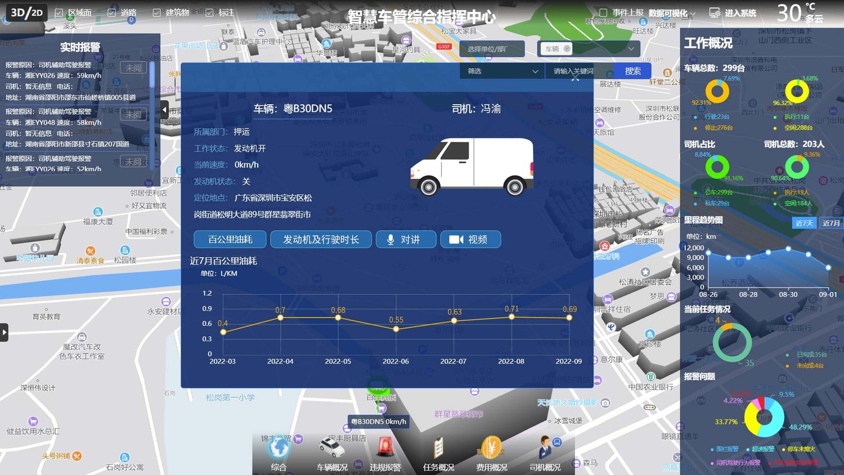The image size is (844, 475).
Task: Open the 综合 globe icon in bottom bar
Action: coord(279,449)
